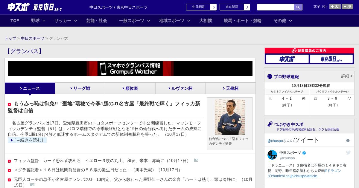Viewport: 359px width, 188px height.
Task: Click photo icon beside フィッカ監督 article
Action: [x=196, y=160]
